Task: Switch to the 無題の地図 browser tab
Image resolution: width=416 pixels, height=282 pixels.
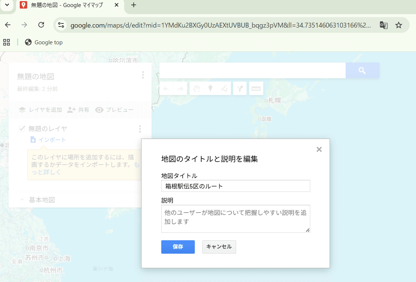Action: (x=67, y=5)
